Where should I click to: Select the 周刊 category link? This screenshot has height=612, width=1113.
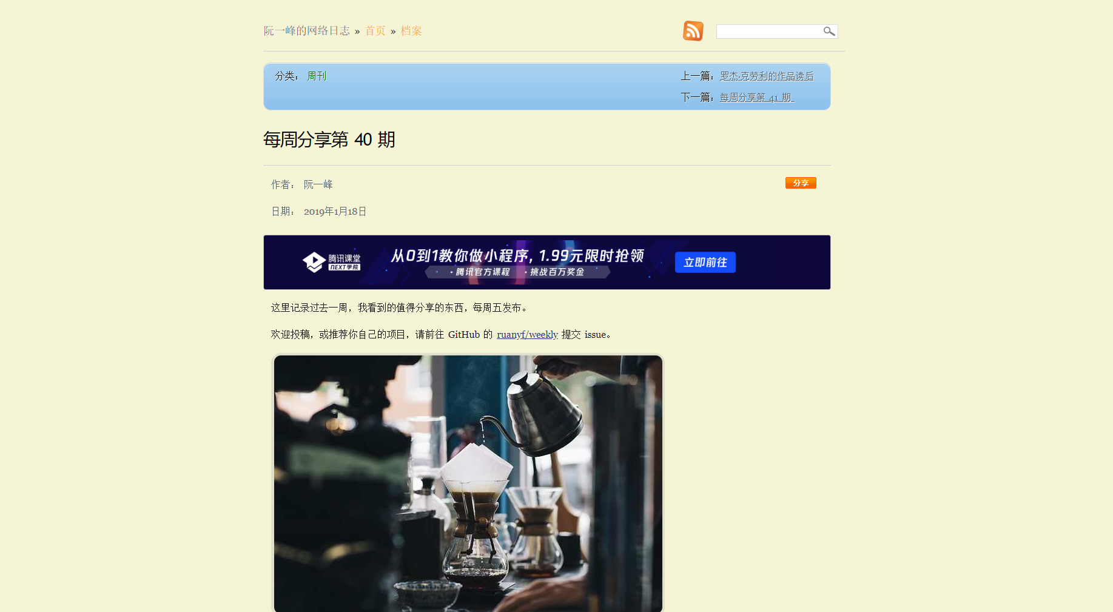[317, 76]
